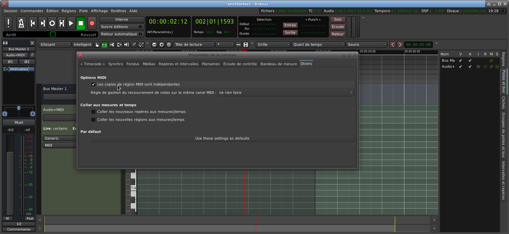Enable loop playback icon
Image resolution: width=509 pixels, height=234 pixels.
coord(52,23)
